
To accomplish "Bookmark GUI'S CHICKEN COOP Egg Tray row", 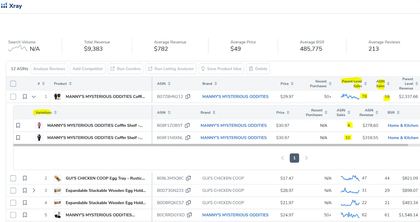I will (25, 178).
